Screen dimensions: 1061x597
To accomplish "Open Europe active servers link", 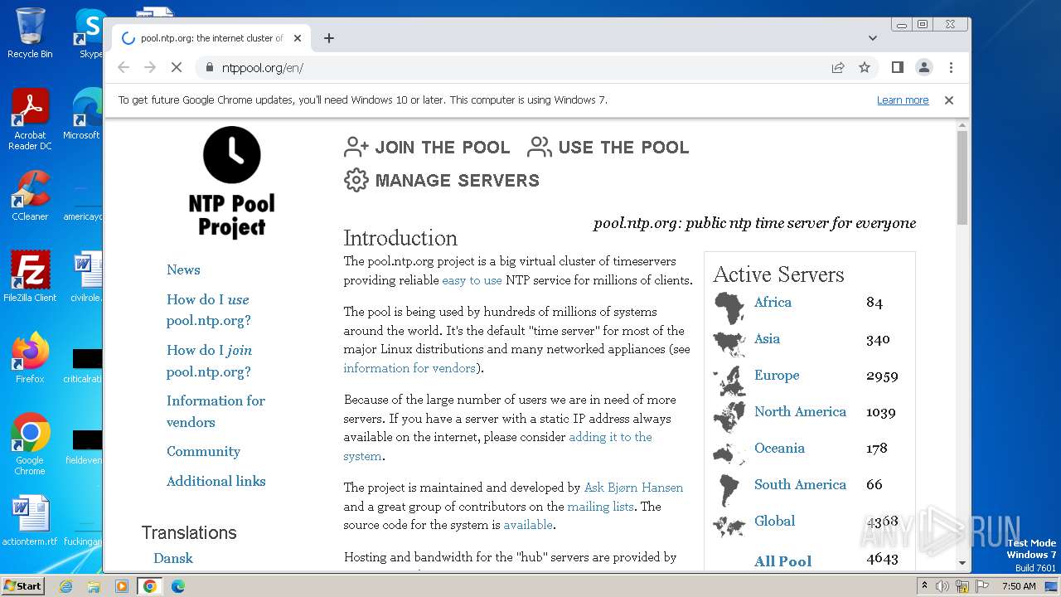I will click(x=777, y=375).
